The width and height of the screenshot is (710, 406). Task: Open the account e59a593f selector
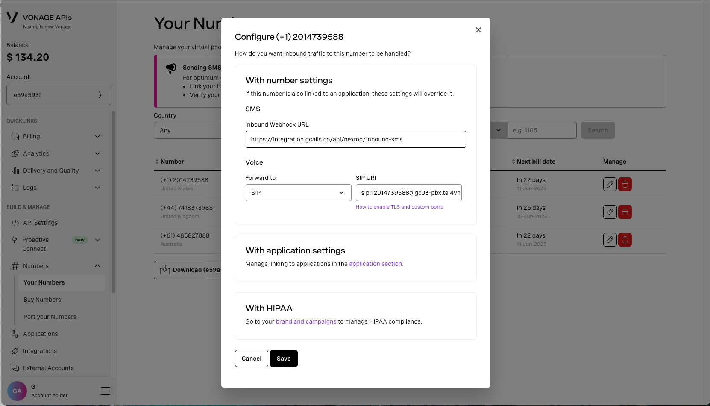(x=59, y=95)
